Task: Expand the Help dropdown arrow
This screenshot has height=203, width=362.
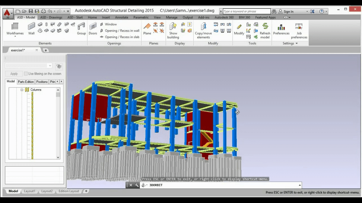Action: (x=326, y=11)
